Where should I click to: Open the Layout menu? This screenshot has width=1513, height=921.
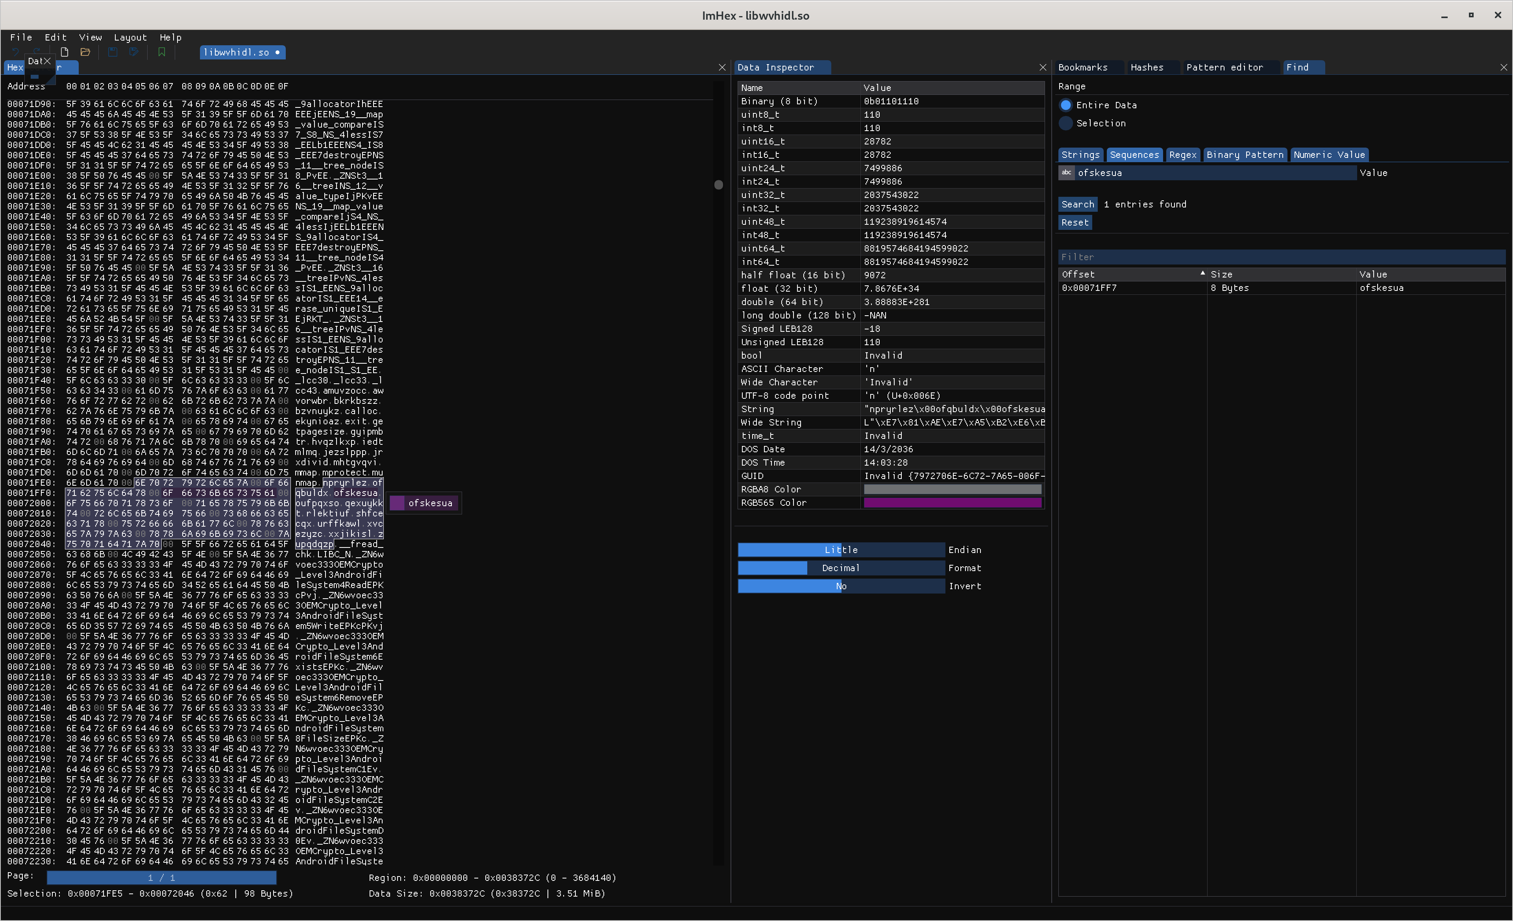(x=130, y=37)
